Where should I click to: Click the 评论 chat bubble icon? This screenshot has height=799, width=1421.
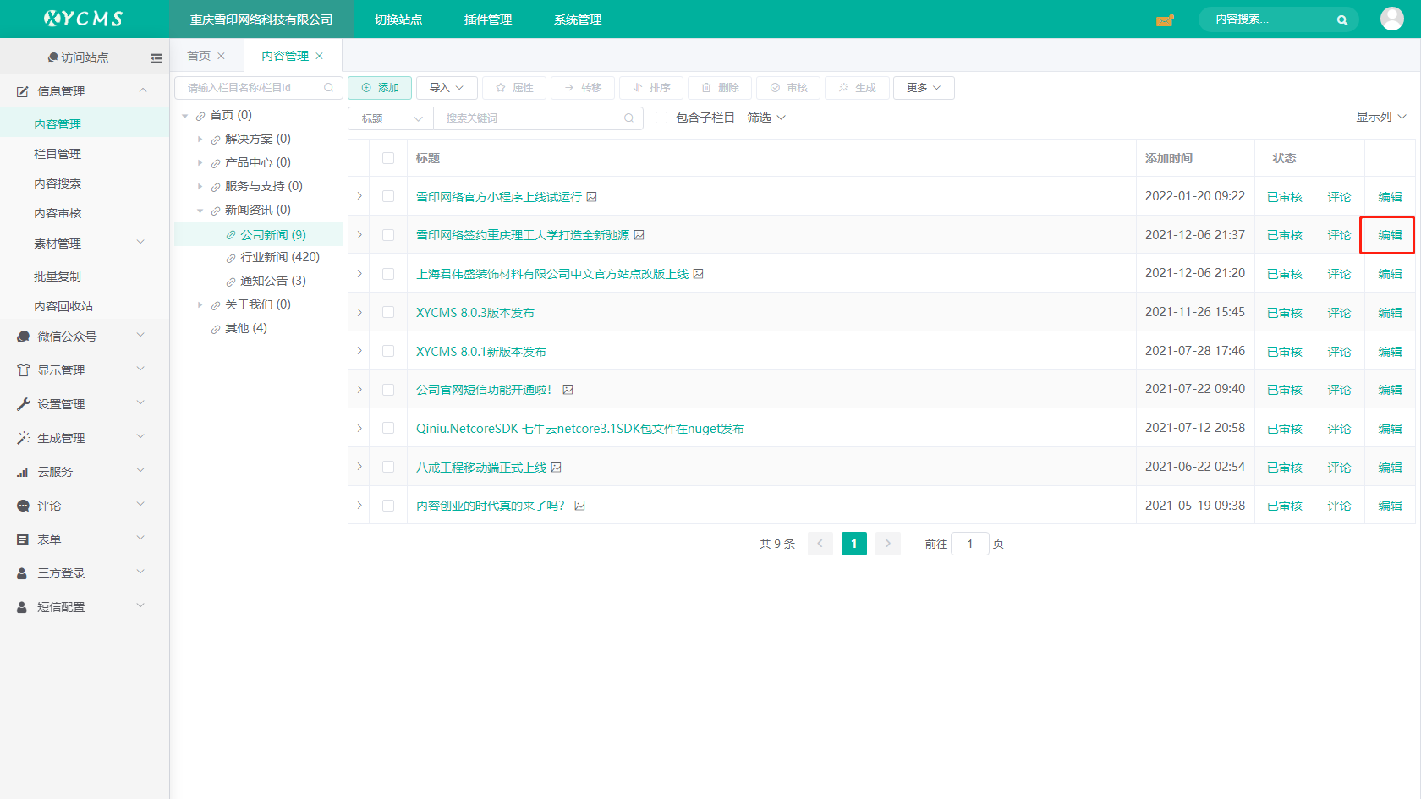[24, 506]
